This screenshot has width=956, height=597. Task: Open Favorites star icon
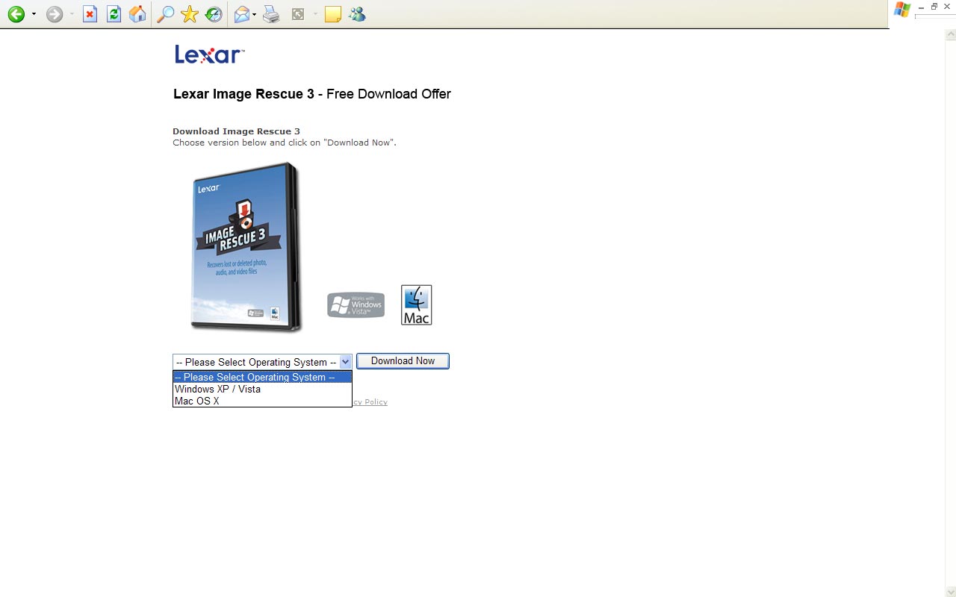(x=190, y=14)
